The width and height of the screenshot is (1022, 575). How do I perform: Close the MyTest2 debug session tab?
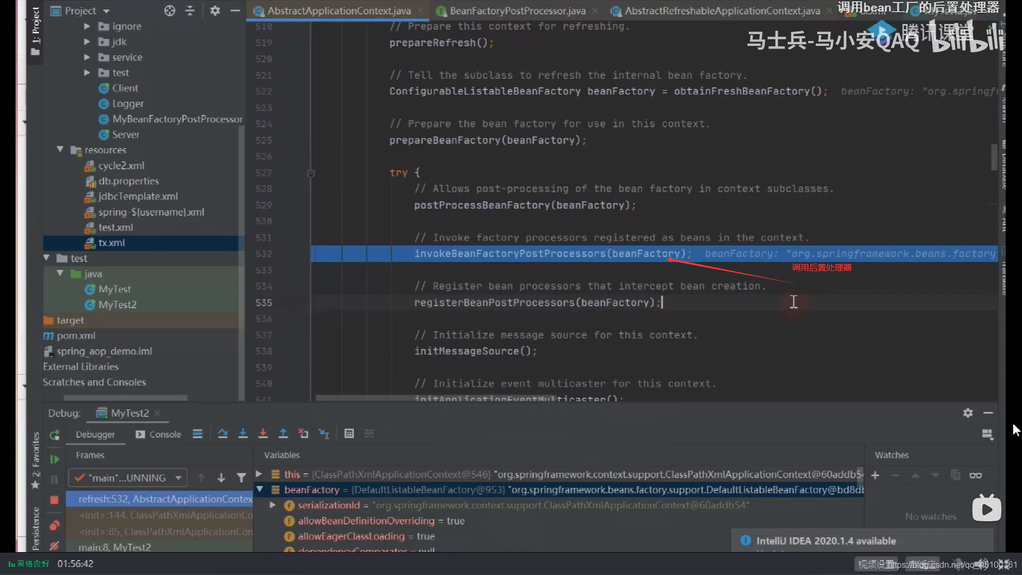tap(158, 413)
